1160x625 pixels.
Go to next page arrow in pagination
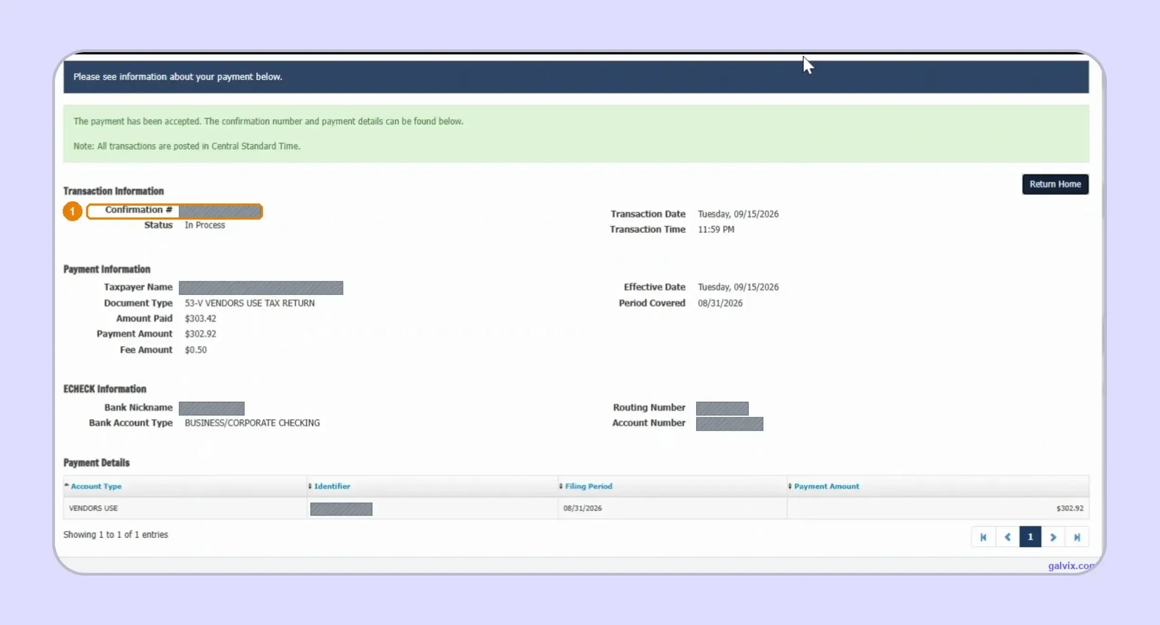point(1053,537)
